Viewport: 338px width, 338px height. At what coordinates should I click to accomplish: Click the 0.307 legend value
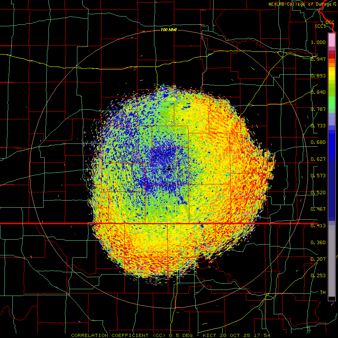tap(318, 259)
